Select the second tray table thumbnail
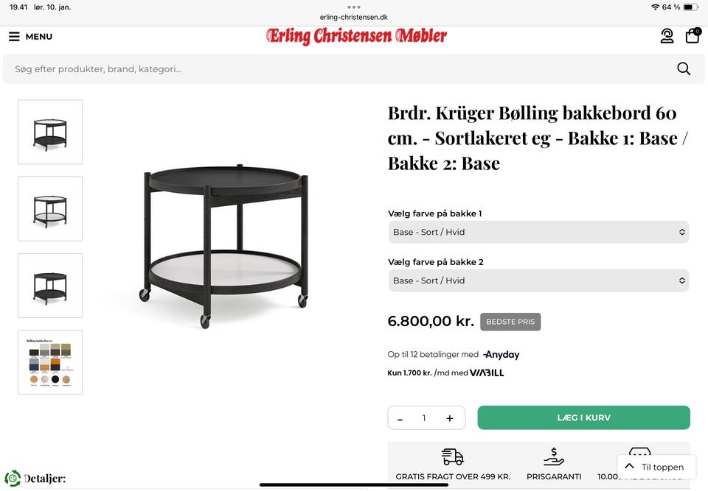 (50, 208)
